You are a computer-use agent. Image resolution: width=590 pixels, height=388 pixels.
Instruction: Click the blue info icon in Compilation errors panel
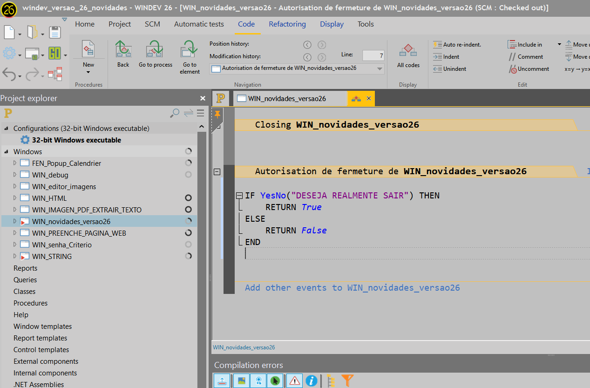(312, 381)
